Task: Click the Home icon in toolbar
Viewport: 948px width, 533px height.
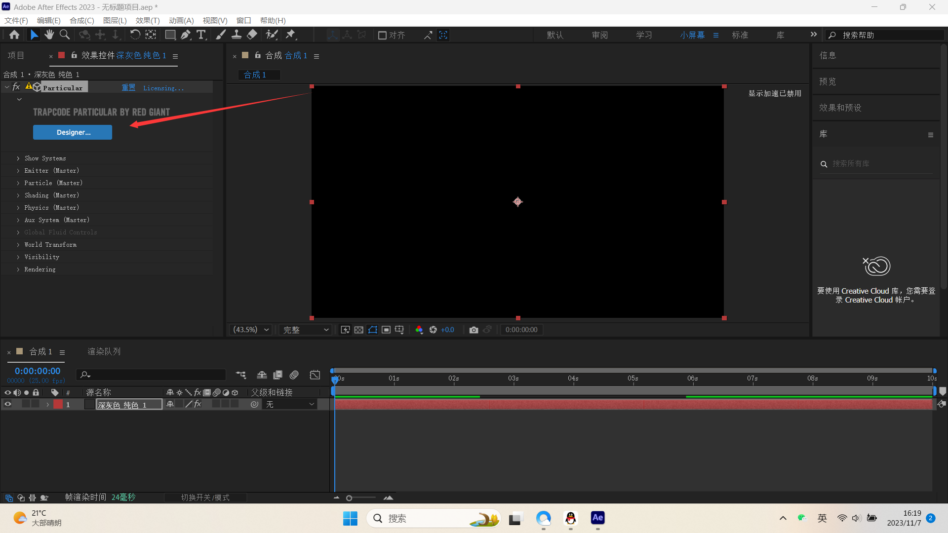Action: click(14, 35)
